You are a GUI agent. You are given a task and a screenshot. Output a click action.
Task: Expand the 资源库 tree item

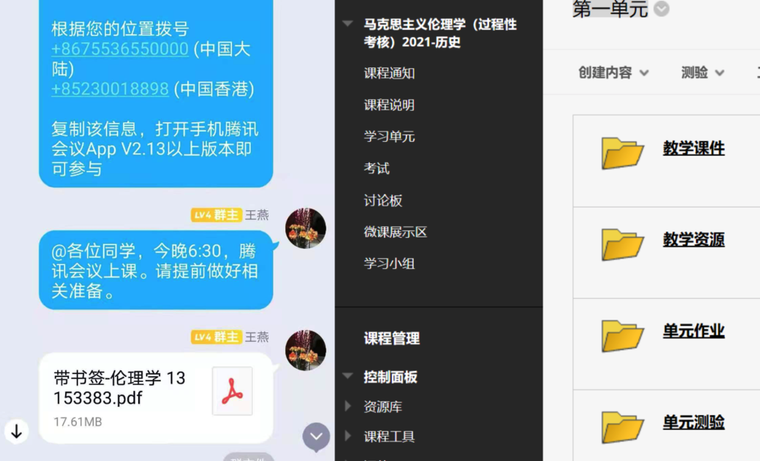[348, 406]
